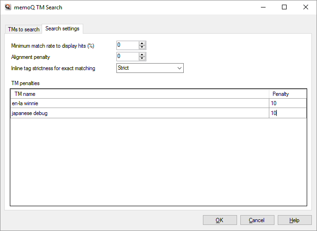Select the Search settings tab

pos(62,29)
